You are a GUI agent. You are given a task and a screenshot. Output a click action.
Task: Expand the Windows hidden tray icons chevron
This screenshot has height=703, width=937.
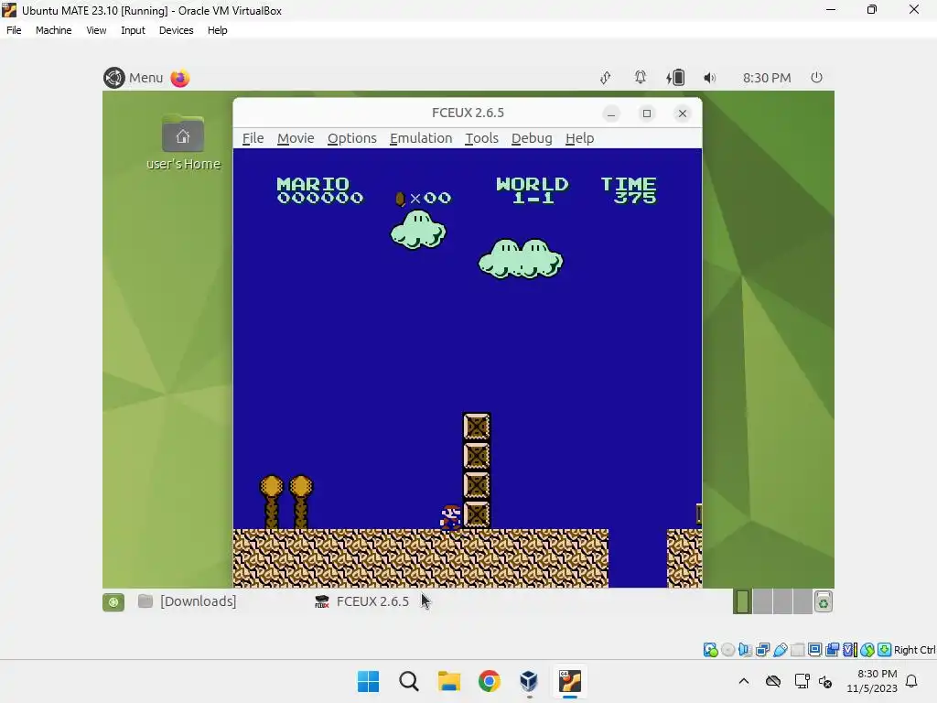(x=743, y=681)
